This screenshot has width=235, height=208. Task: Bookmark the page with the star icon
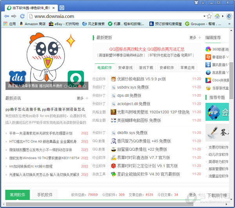[209, 16]
